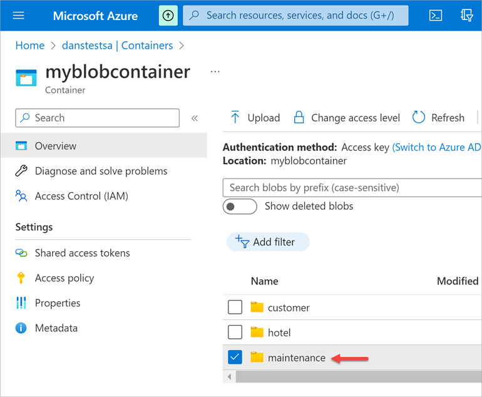
Task: Click the magnifier icon in the top search bar
Action: [x=194, y=15]
